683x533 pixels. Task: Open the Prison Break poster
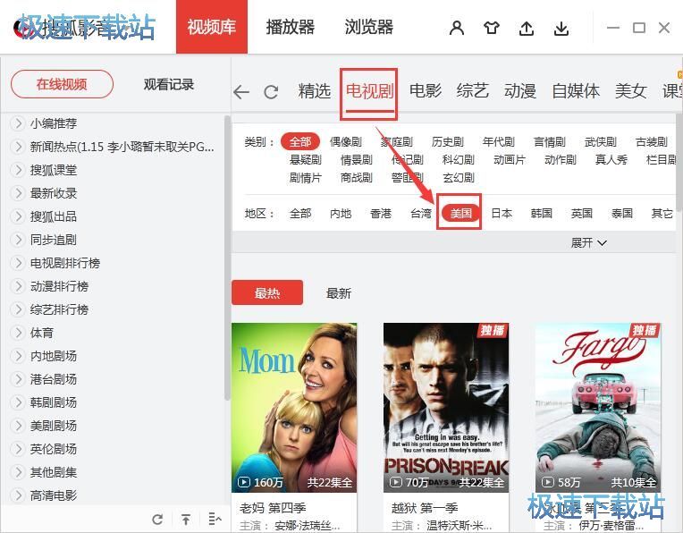pyautogui.click(x=446, y=408)
